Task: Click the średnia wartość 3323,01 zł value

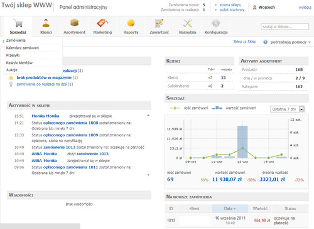Action: pyautogui.click(x=272, y=180)
